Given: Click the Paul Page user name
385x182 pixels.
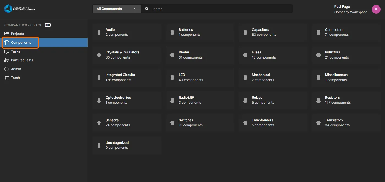Looking at the screenshot, I should click(342, 7).
